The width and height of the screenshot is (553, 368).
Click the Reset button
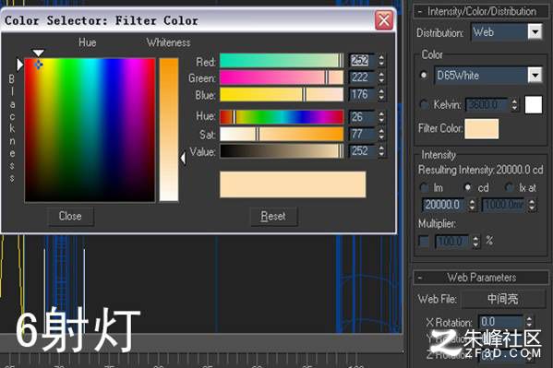tap(273, 216)
